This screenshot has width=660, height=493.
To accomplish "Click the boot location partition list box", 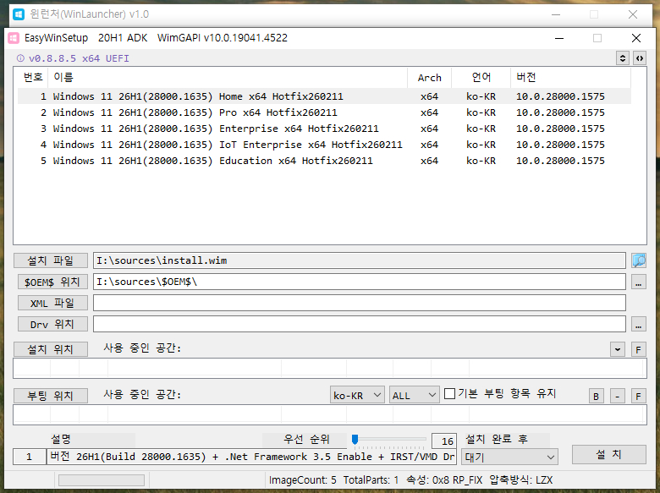I will click(330, 414).
